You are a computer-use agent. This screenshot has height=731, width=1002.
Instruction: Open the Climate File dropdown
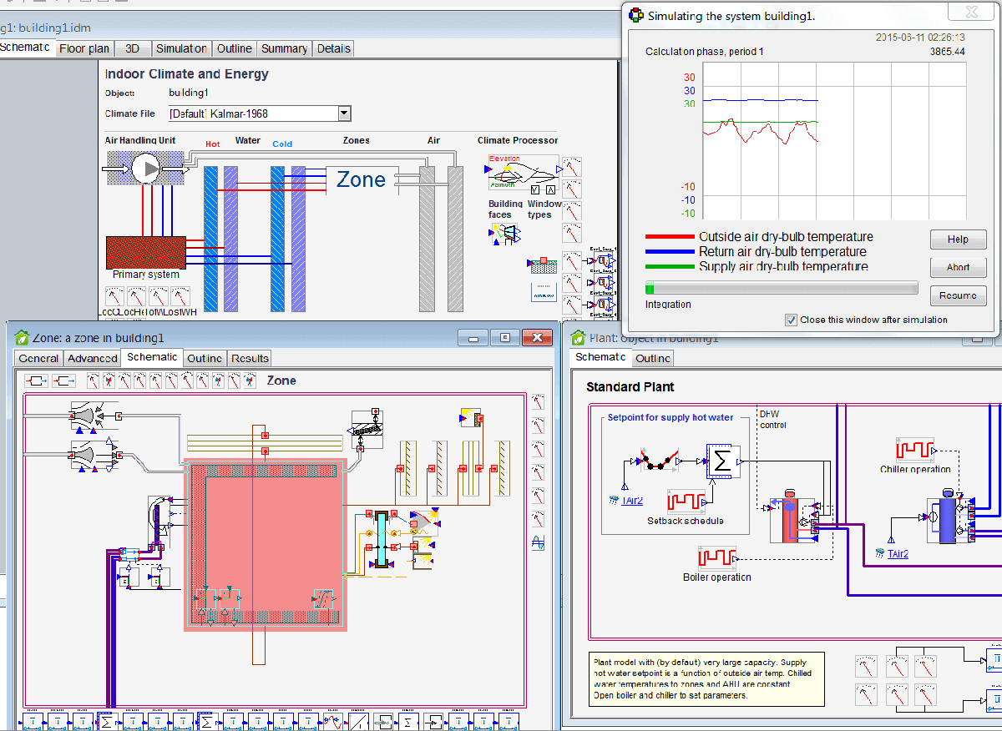(x=343, y=113)
